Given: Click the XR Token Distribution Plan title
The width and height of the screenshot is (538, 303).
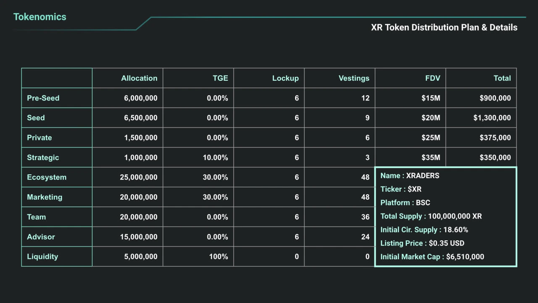Looking at the screenshot, I should pyautogui.click(x=444, y=28).
